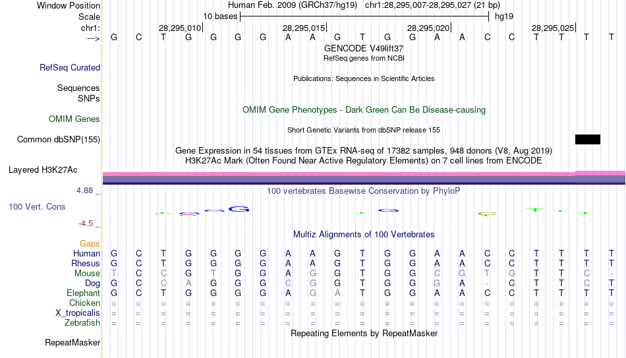Click the tall blue G conservation logo
This screenshot has height=358, width=626.
[x=239, y=209]
